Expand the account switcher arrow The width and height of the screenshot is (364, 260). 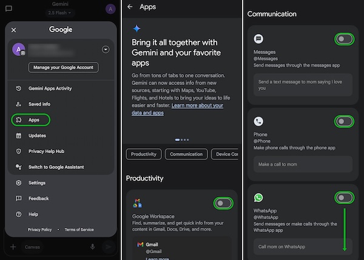(x=106, y=49)
